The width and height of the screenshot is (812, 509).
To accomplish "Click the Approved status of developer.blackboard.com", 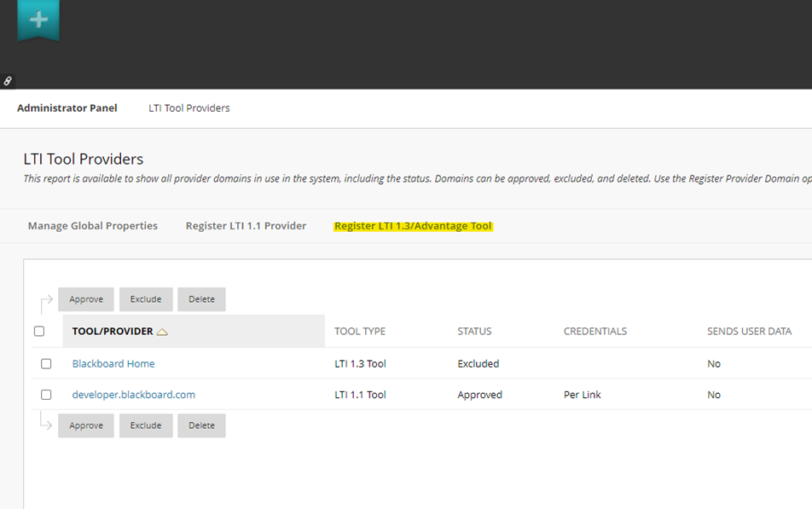I will 479,395.
